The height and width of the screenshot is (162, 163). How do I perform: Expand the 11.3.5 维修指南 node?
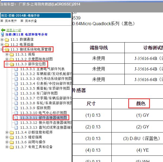pos(7,137)
